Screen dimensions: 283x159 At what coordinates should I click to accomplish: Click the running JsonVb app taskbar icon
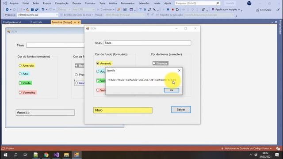click(x=76, y=155)
